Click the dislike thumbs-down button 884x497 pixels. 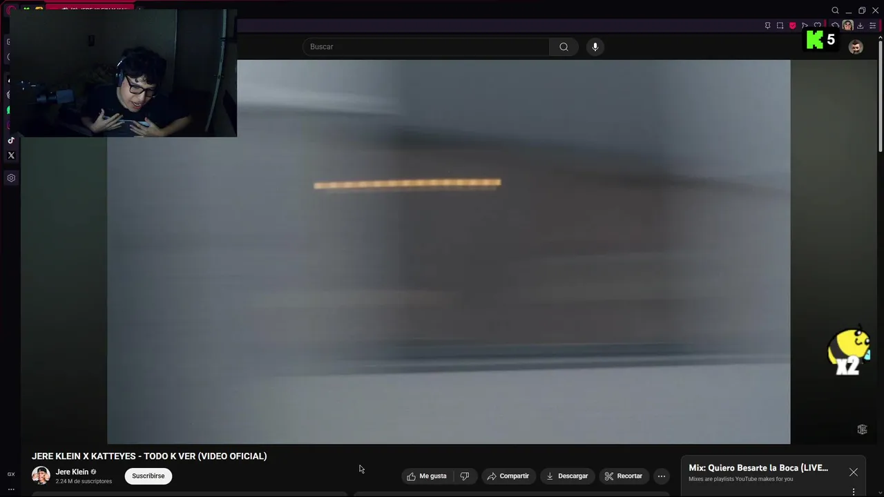coord(465,476)
